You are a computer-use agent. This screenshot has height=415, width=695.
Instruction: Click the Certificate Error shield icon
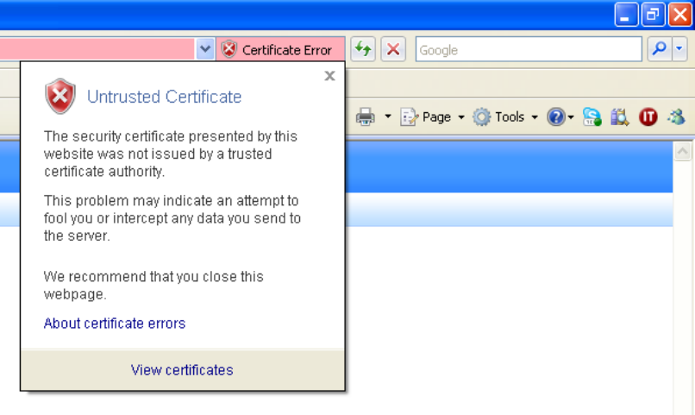[x=229, y=49]
